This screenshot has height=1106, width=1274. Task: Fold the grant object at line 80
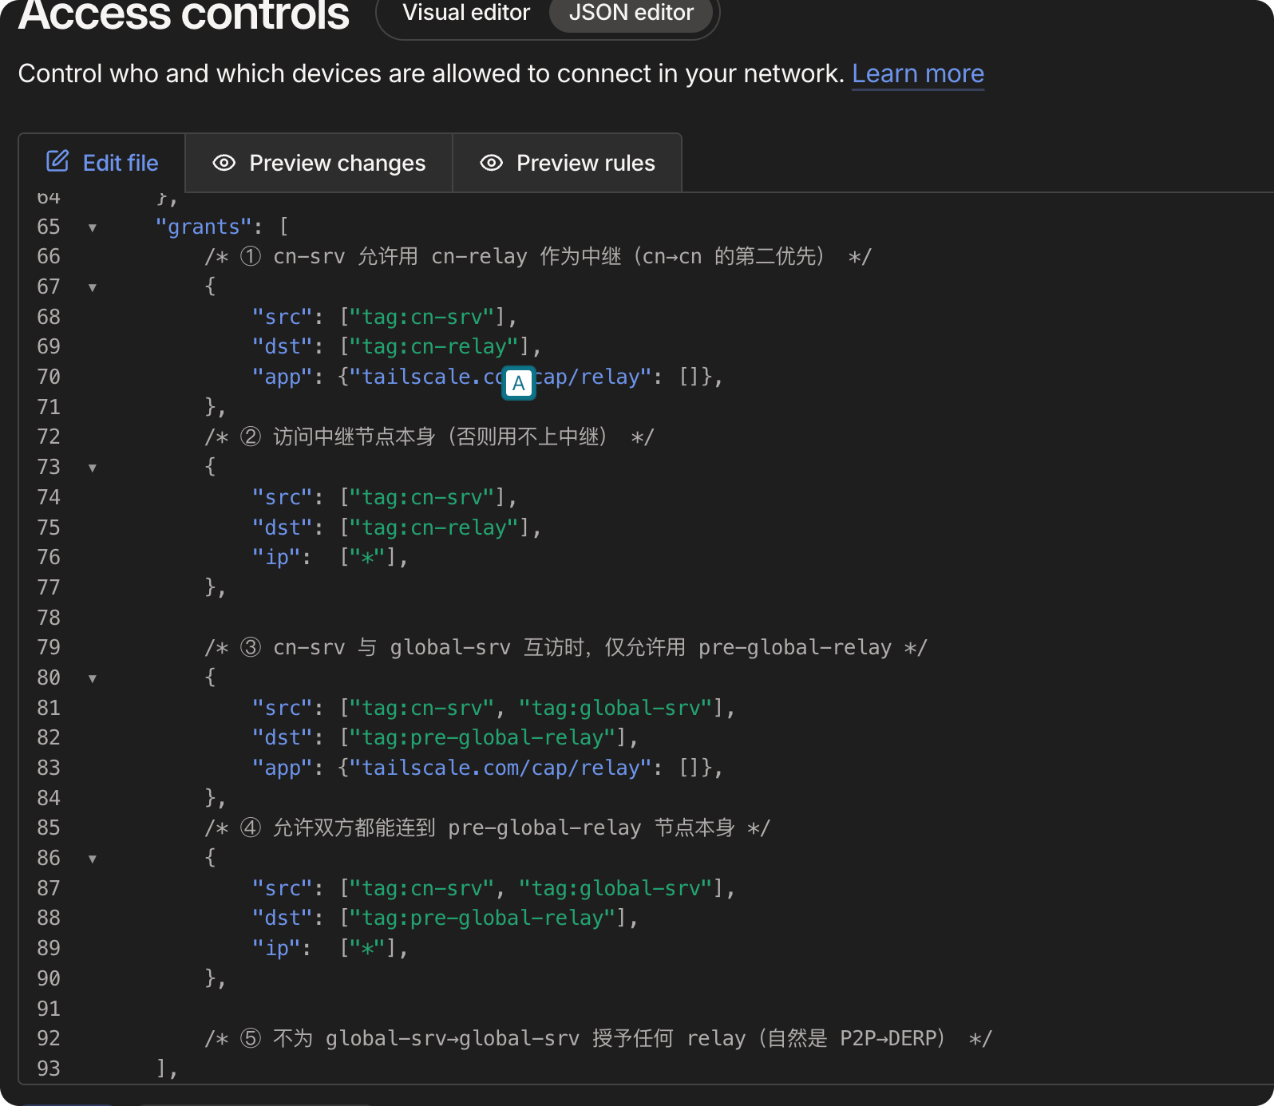[93, 678]
